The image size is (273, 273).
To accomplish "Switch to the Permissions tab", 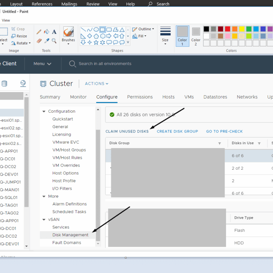I will pyautogui.click(x=140, y=97).
